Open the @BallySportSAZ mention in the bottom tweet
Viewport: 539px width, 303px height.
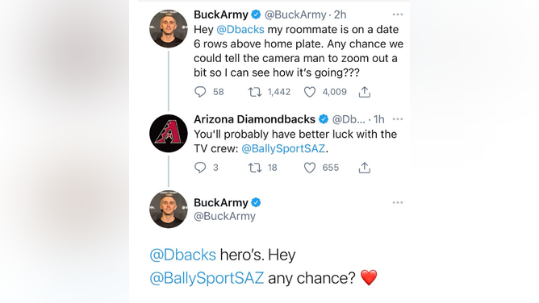tap(207, 278)
